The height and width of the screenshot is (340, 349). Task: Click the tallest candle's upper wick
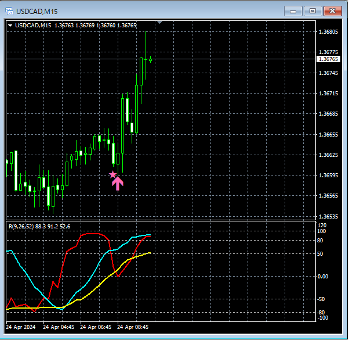click(x=146, y=45)
